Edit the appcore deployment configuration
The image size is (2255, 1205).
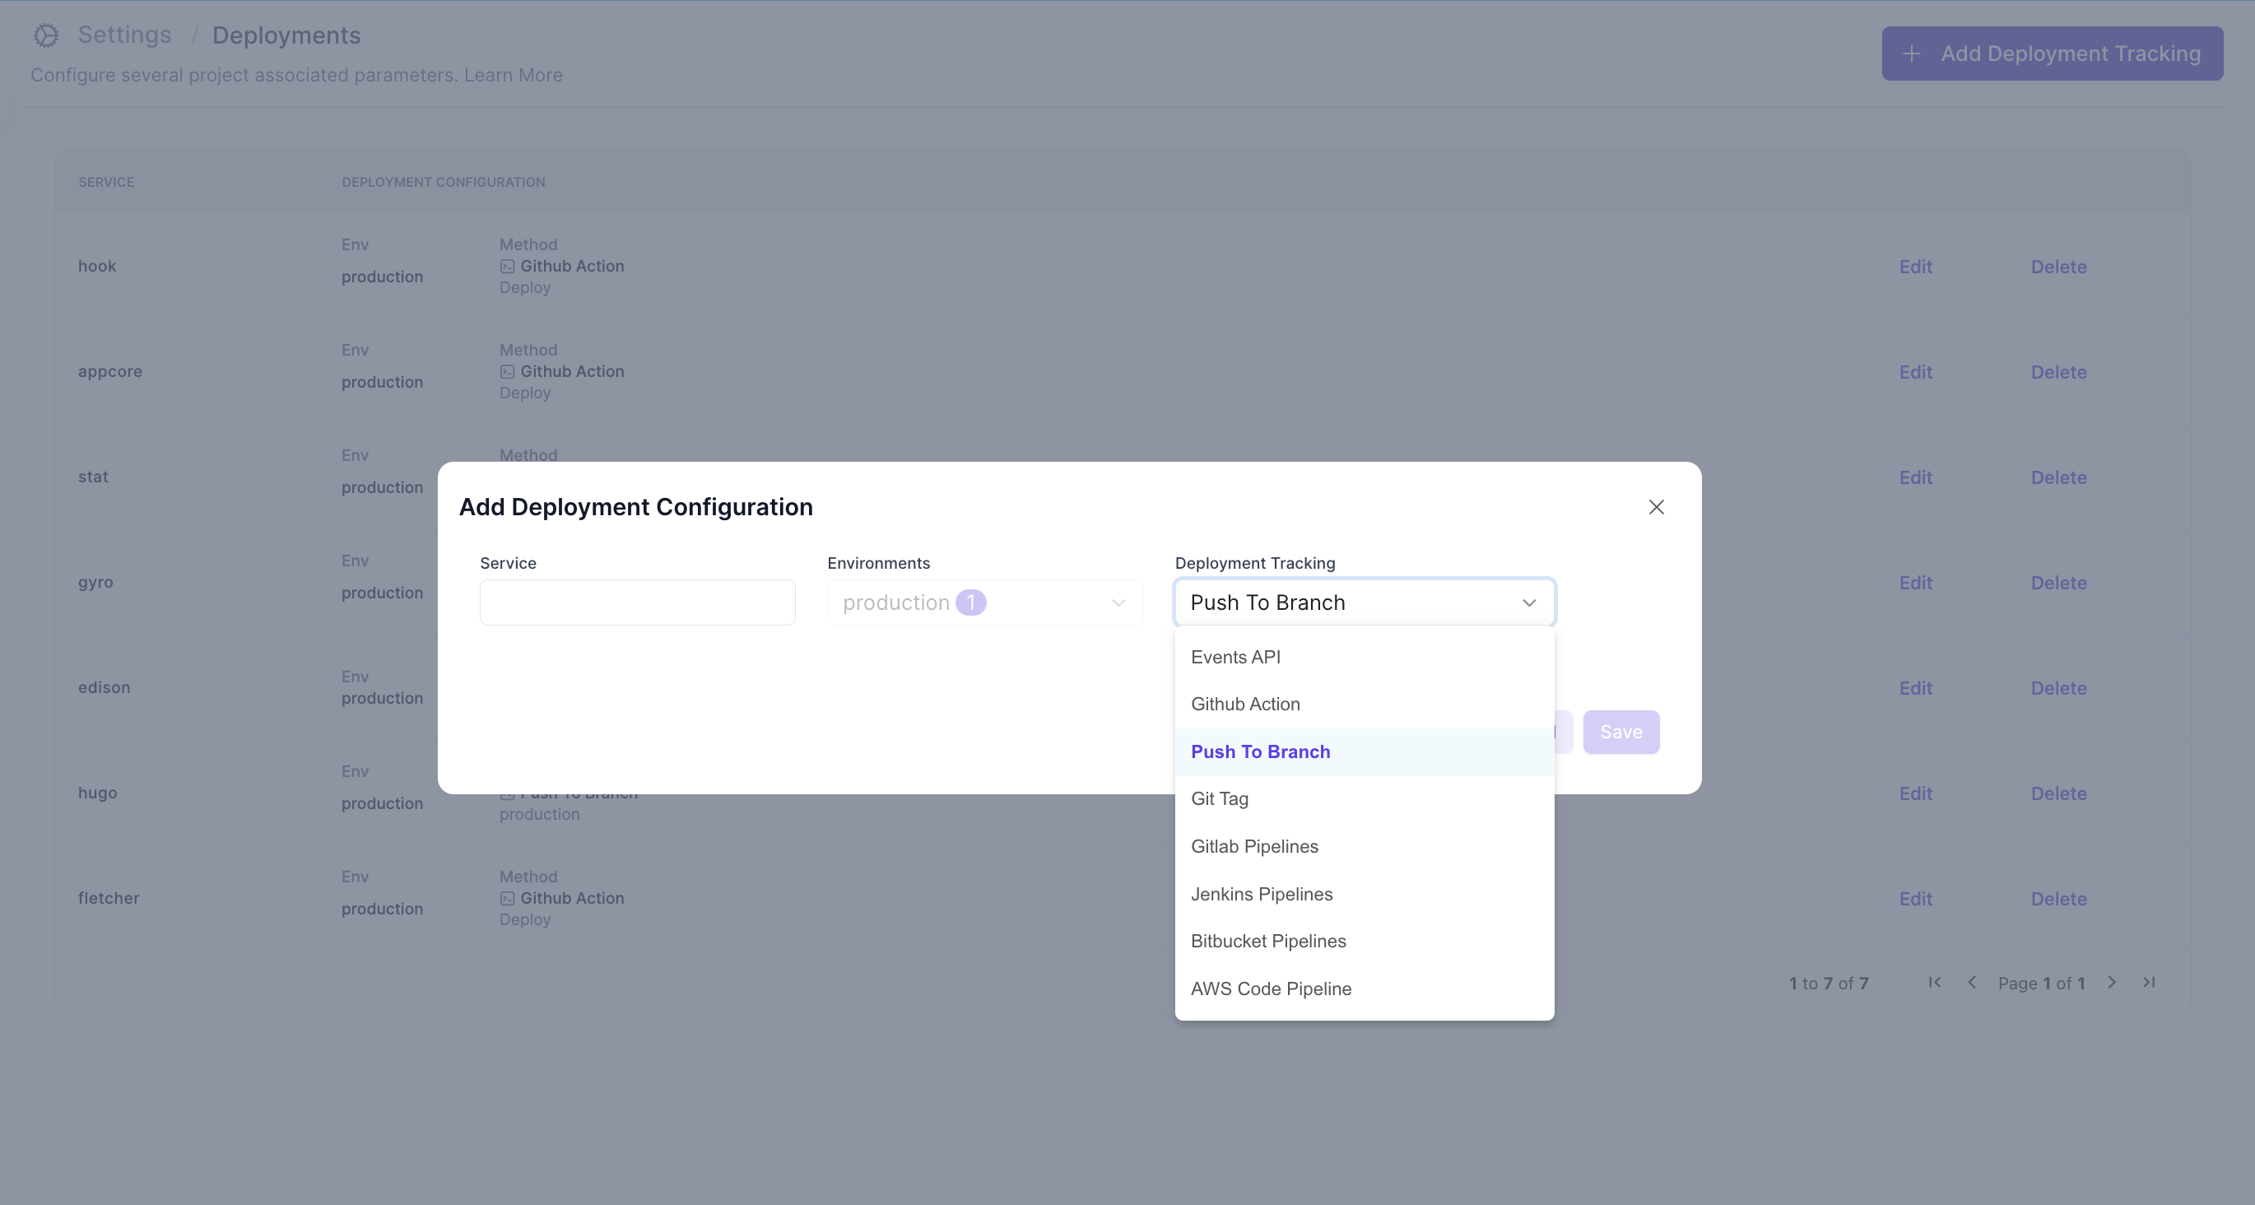point(1915,372)
